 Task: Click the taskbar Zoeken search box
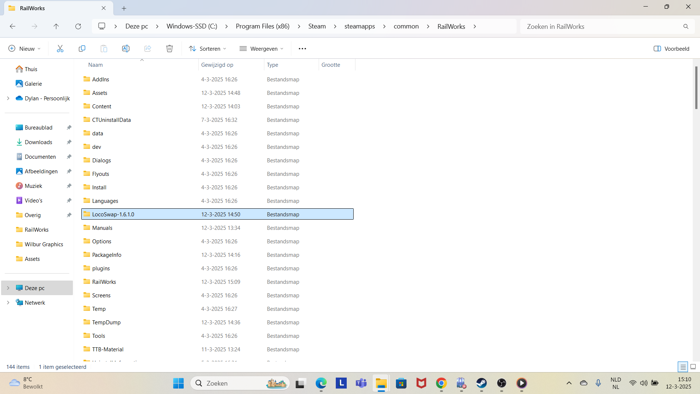[240, 383]
